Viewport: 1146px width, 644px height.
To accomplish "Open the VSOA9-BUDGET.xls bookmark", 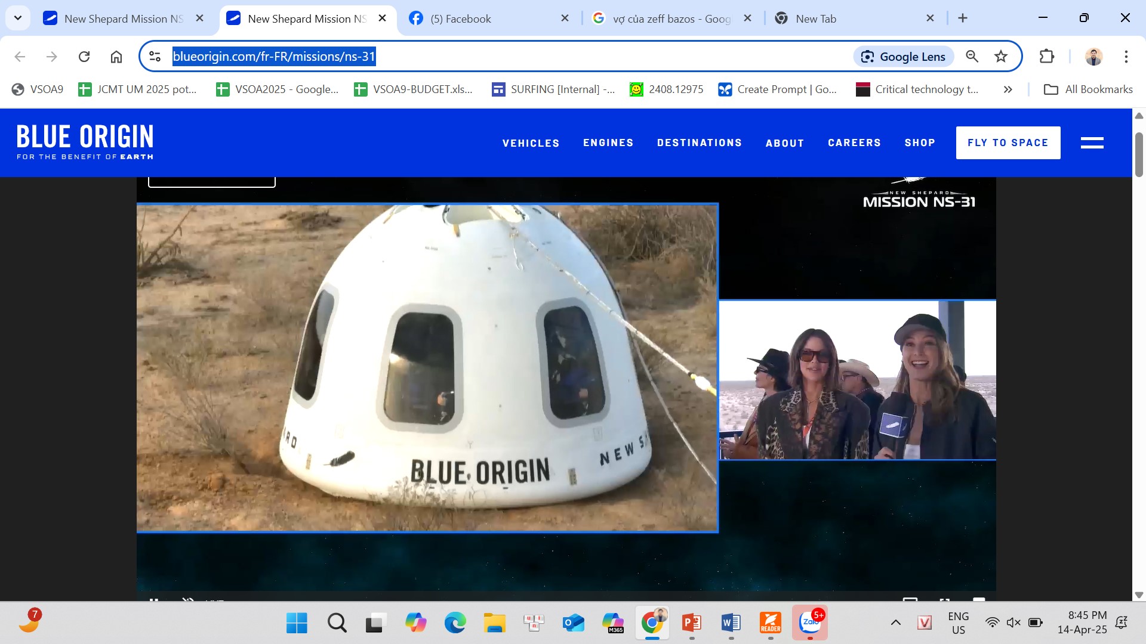I will click(x=413, y=89).
